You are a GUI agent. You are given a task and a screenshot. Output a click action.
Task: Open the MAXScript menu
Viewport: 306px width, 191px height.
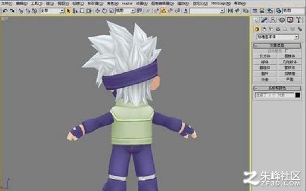[221, 3]
